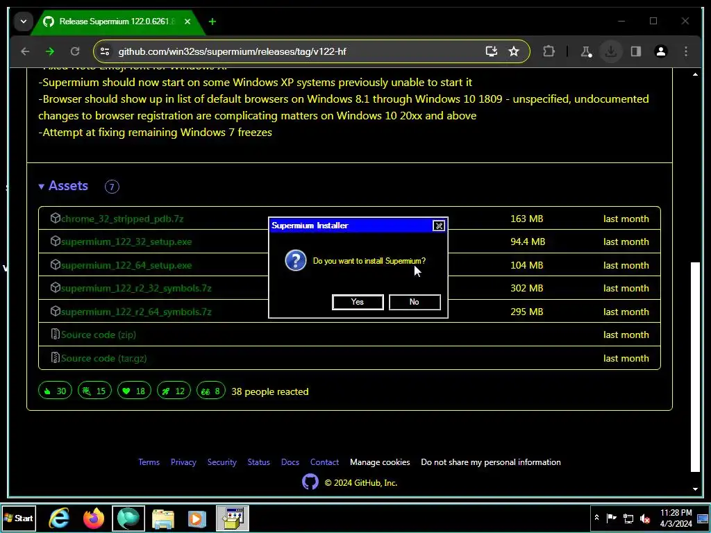Image resolution: width=711 pixels, height=533 pixels.
Task: Open the Contact footer link
Action: pyautogui.click(x=324, y=462)
